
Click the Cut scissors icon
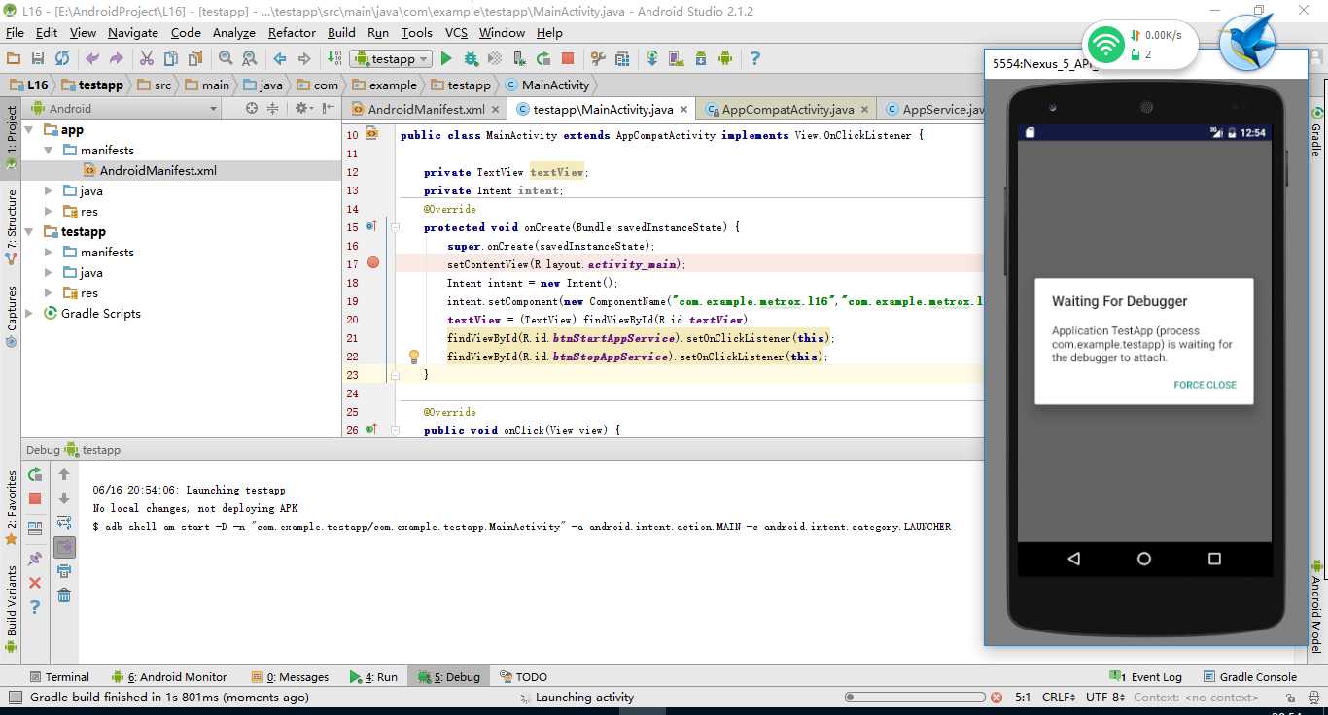point(147,58)
